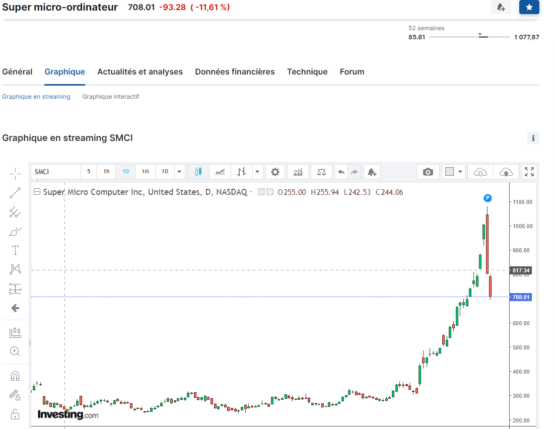This screenshot has width=554, height=429.
Task: Open Graphique en streaming link
Action: pos(36,97)
